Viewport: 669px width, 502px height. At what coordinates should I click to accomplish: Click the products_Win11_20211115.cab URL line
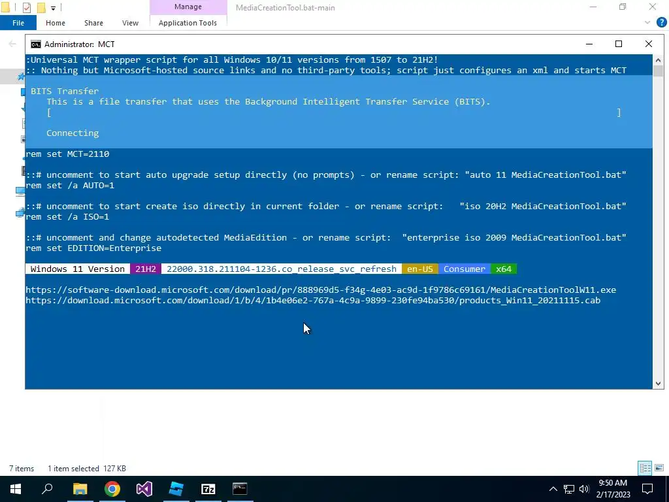(313, 301)
